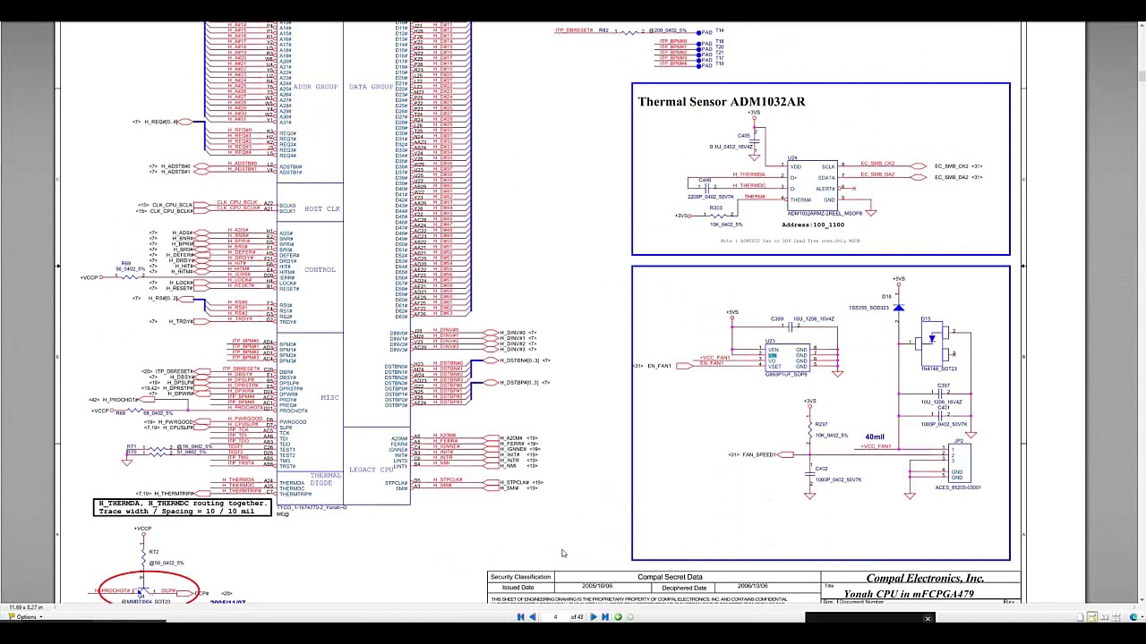
Task: Click the 'Thermal Sensor ADM1032AR' title
Action: click(721, 102)
